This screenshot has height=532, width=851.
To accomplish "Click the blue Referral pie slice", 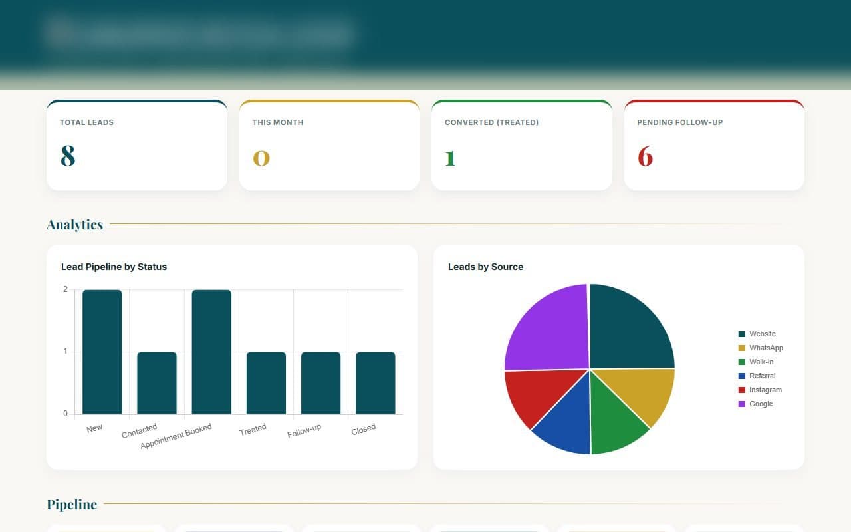I will (x=568, y=424).
